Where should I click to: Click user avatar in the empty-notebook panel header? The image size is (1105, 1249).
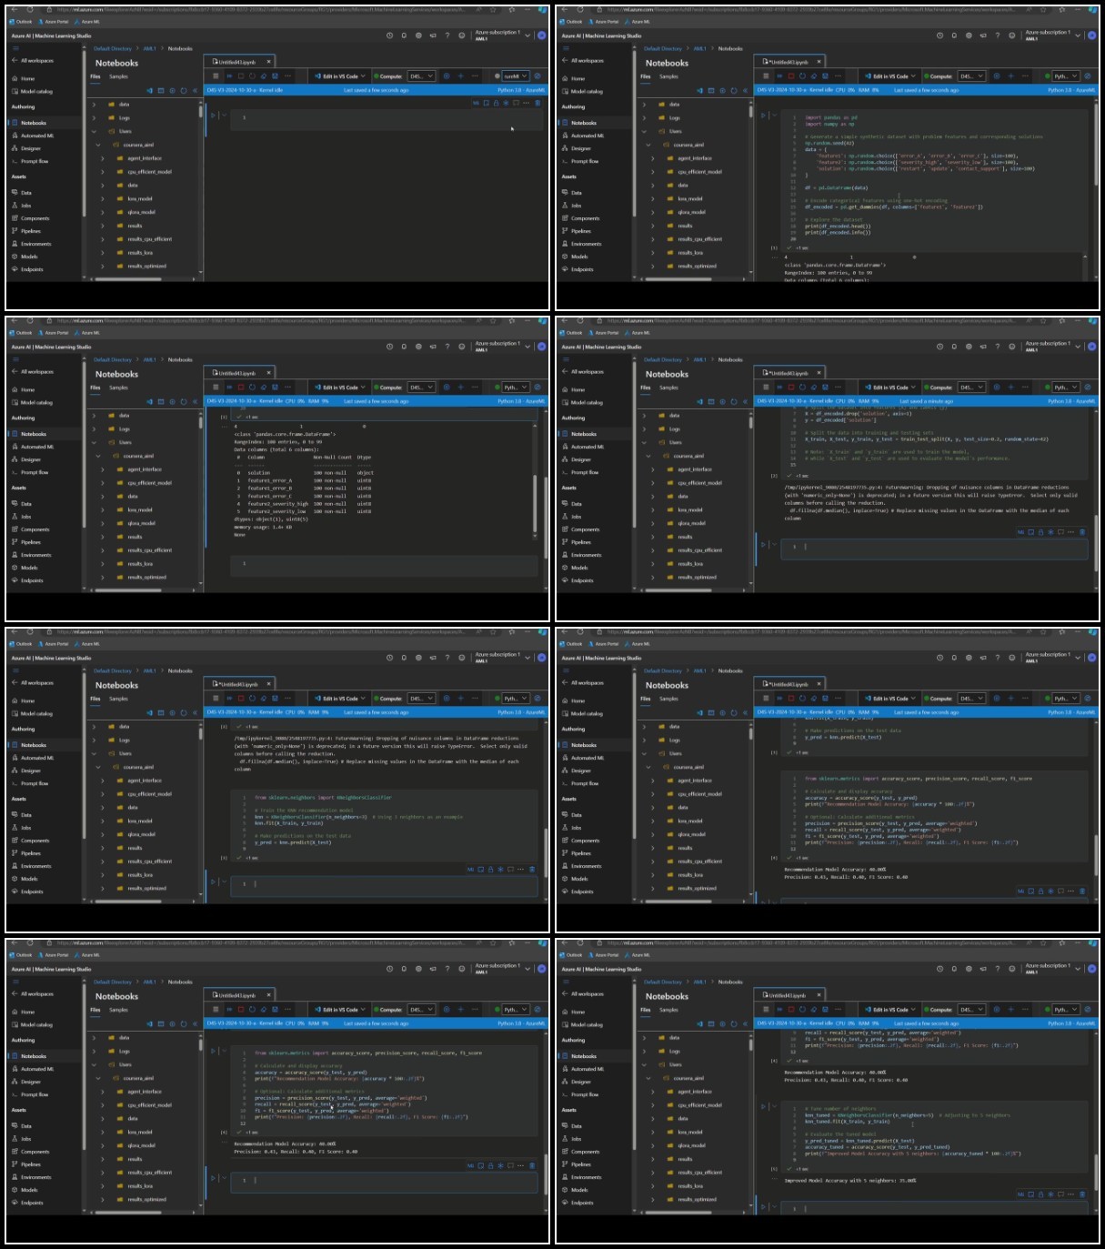pos(541,35)
